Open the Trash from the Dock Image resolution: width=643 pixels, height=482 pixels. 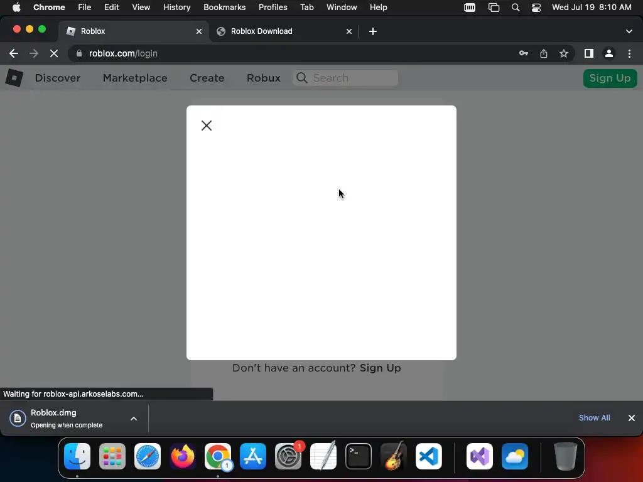(566, 456)
